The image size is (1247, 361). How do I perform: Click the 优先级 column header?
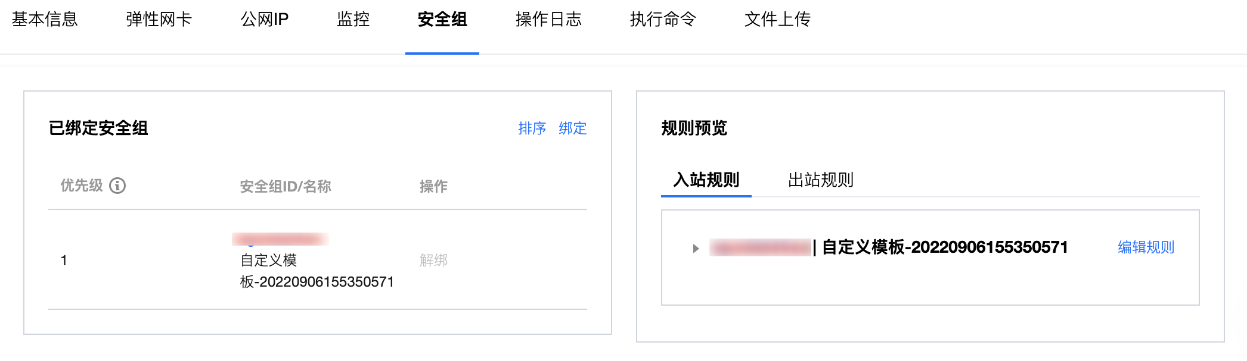[82, 186]
